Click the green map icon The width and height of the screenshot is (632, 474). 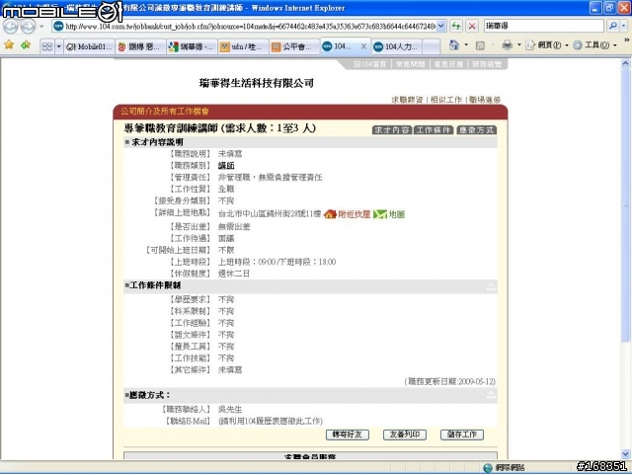379,214
